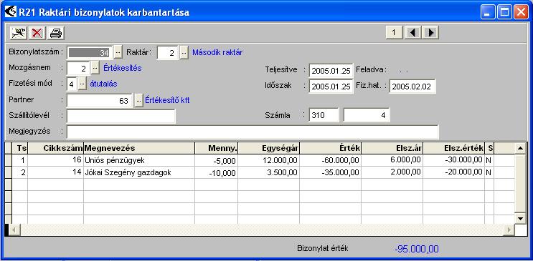Close the R21 Raktári bizonylatok window
Screen dimensions: 533x261
pyautogui.click(x=521, y=13)
